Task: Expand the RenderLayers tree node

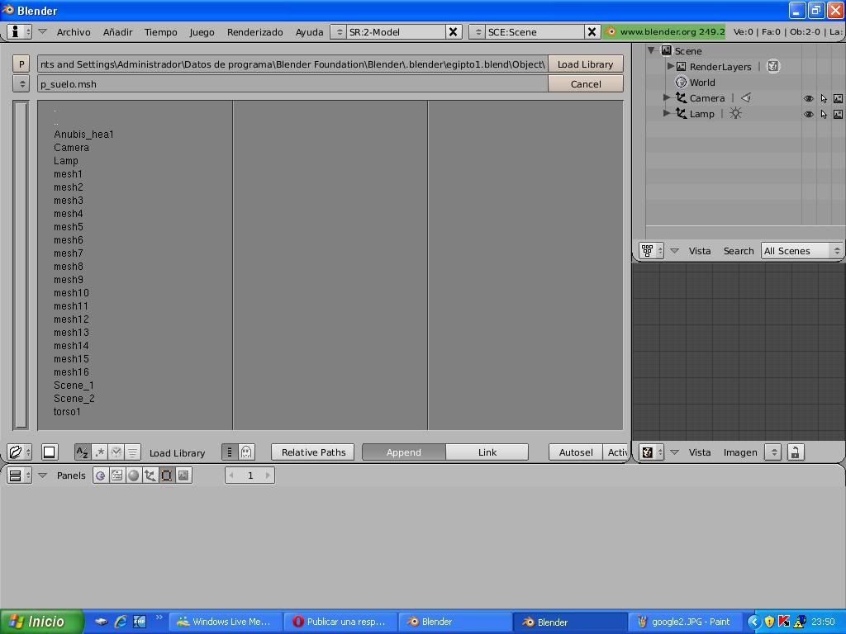Action: [x=671, y=66]
